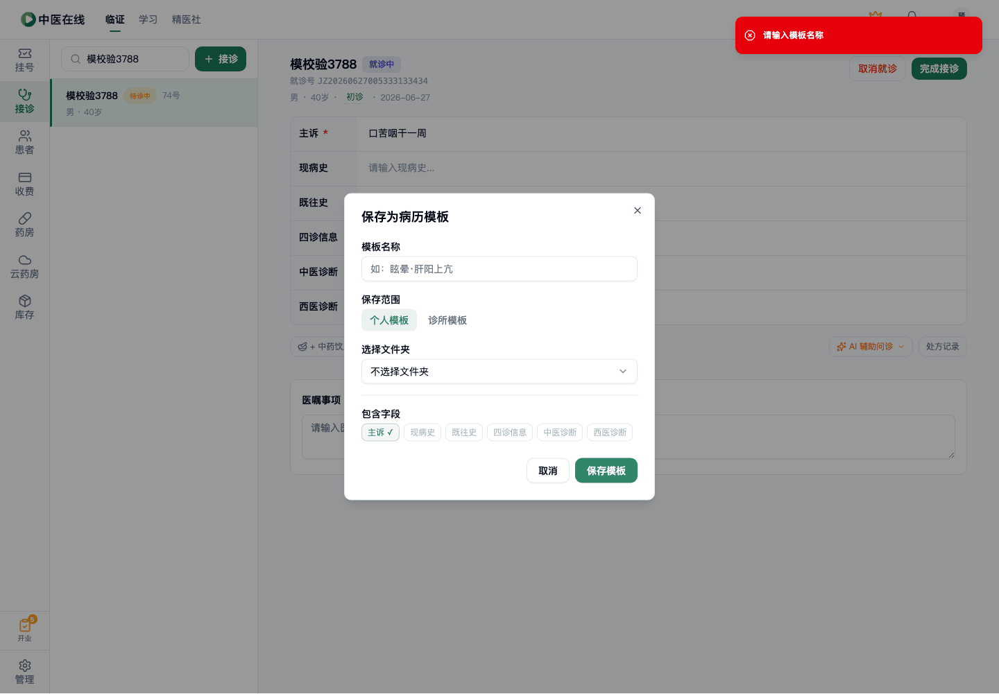Open the 库存 inventory sidebar icon
This screenshot has width=999, height=694.
pos(25,301)
